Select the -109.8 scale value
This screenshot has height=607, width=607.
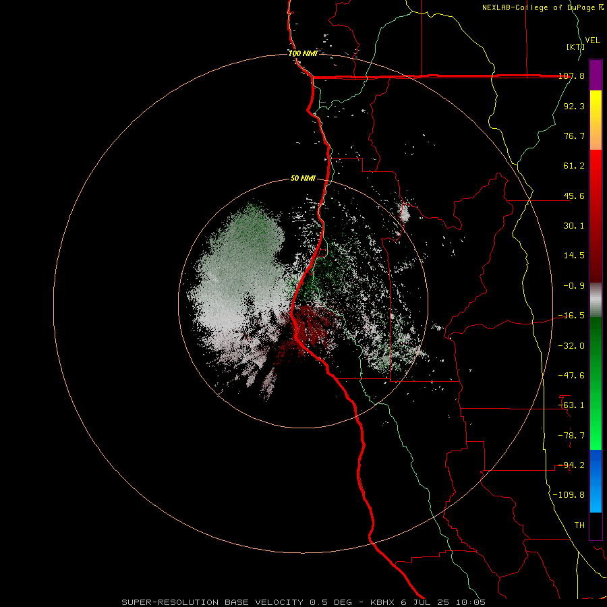click(569, 495)
